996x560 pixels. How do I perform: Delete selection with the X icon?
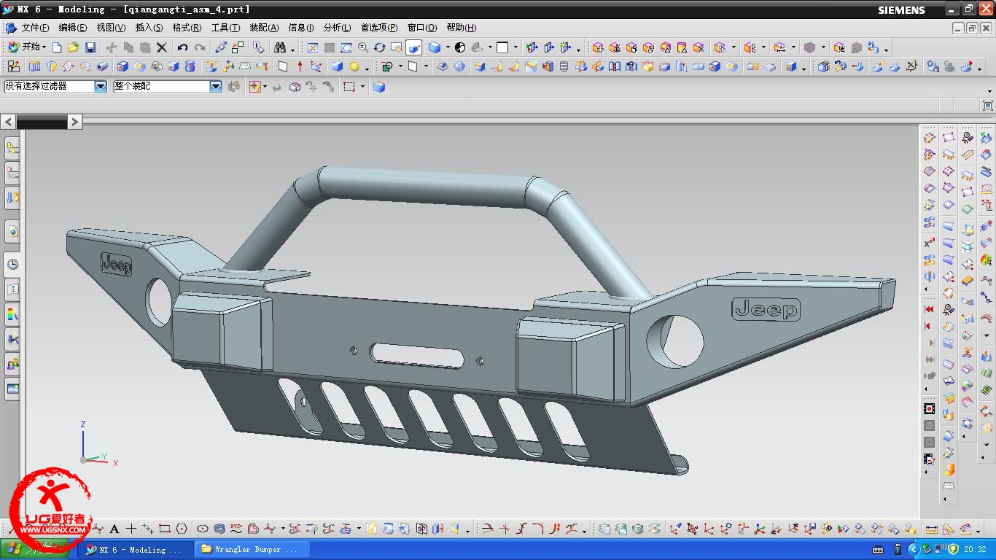click(x=162, y=47)
